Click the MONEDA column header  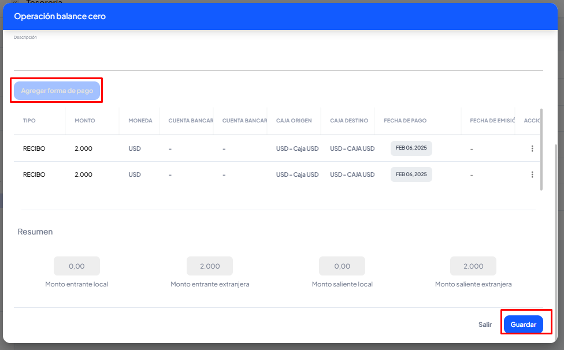click(x=140, y=121)
